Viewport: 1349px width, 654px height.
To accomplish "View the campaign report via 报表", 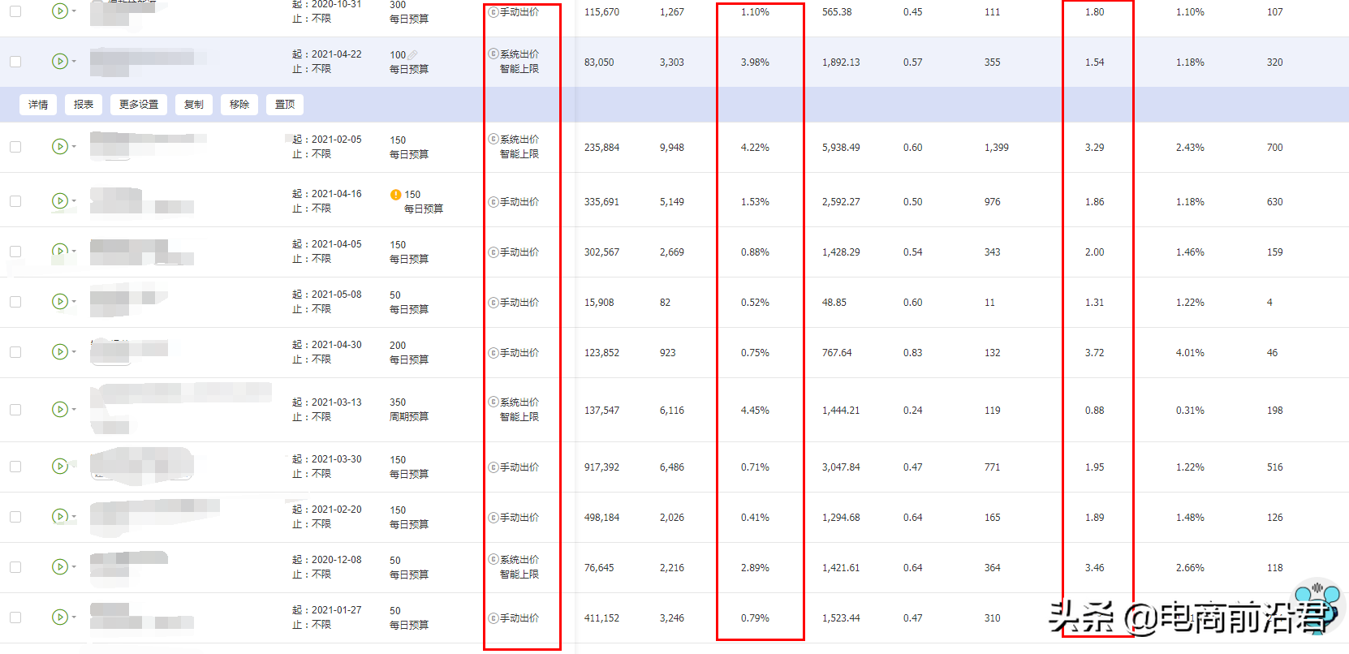I will click(x=84, y=105).
